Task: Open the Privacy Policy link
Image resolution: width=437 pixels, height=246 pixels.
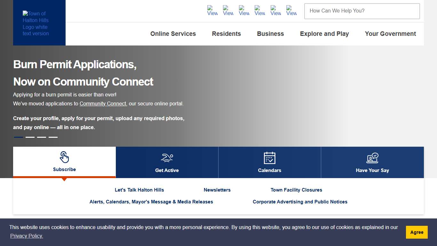Action: point(27,236)
